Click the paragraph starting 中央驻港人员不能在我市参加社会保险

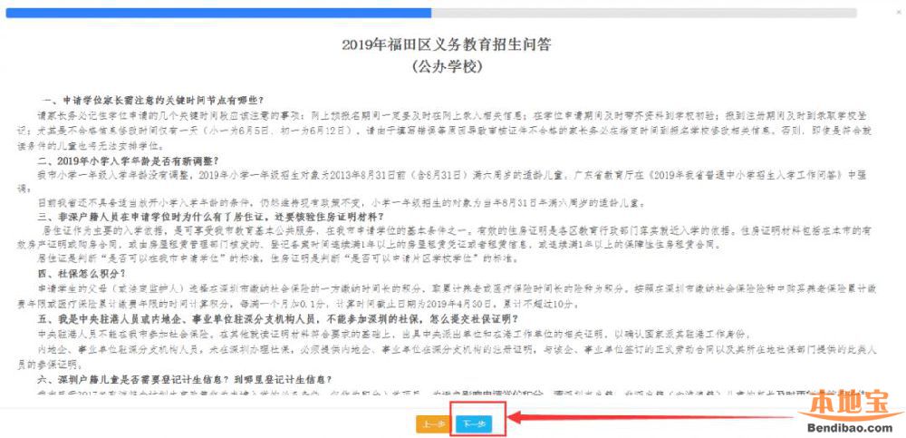[x=395, y=335]
